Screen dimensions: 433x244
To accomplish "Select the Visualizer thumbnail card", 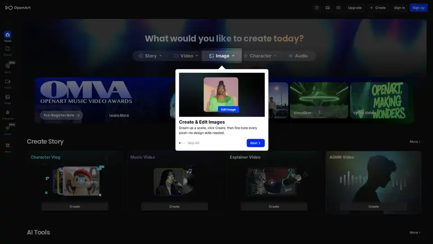I will tap(318, 100).
